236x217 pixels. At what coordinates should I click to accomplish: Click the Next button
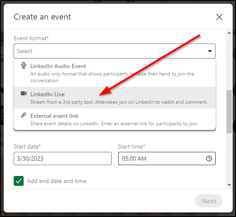pyautogui.click(x=209, y=201)
